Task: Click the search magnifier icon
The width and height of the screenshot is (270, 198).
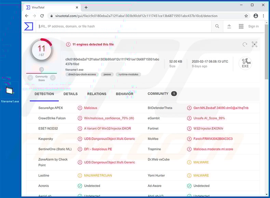Action: tap(217, 26)
